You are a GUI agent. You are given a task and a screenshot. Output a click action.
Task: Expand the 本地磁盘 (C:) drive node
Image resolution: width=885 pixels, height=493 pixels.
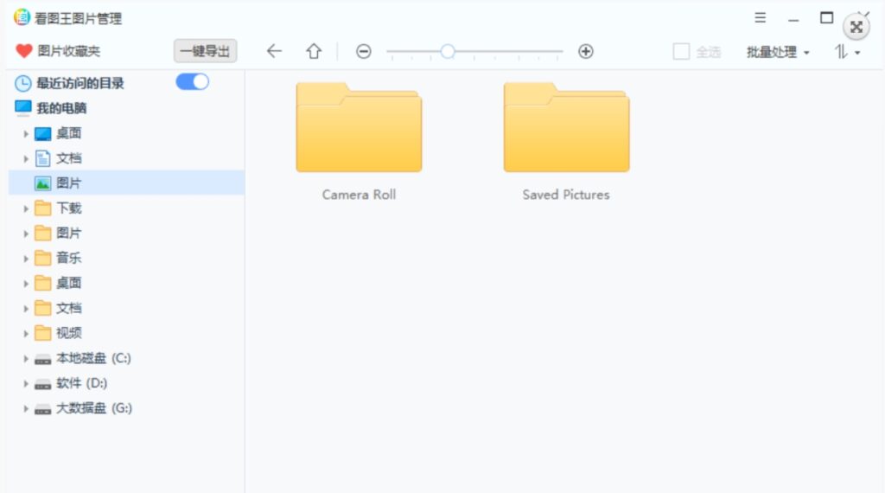tap(26, 359)
